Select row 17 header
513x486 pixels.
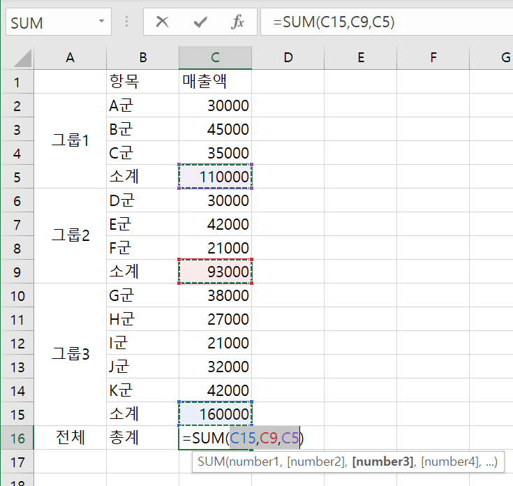click(x=17, y=462)
